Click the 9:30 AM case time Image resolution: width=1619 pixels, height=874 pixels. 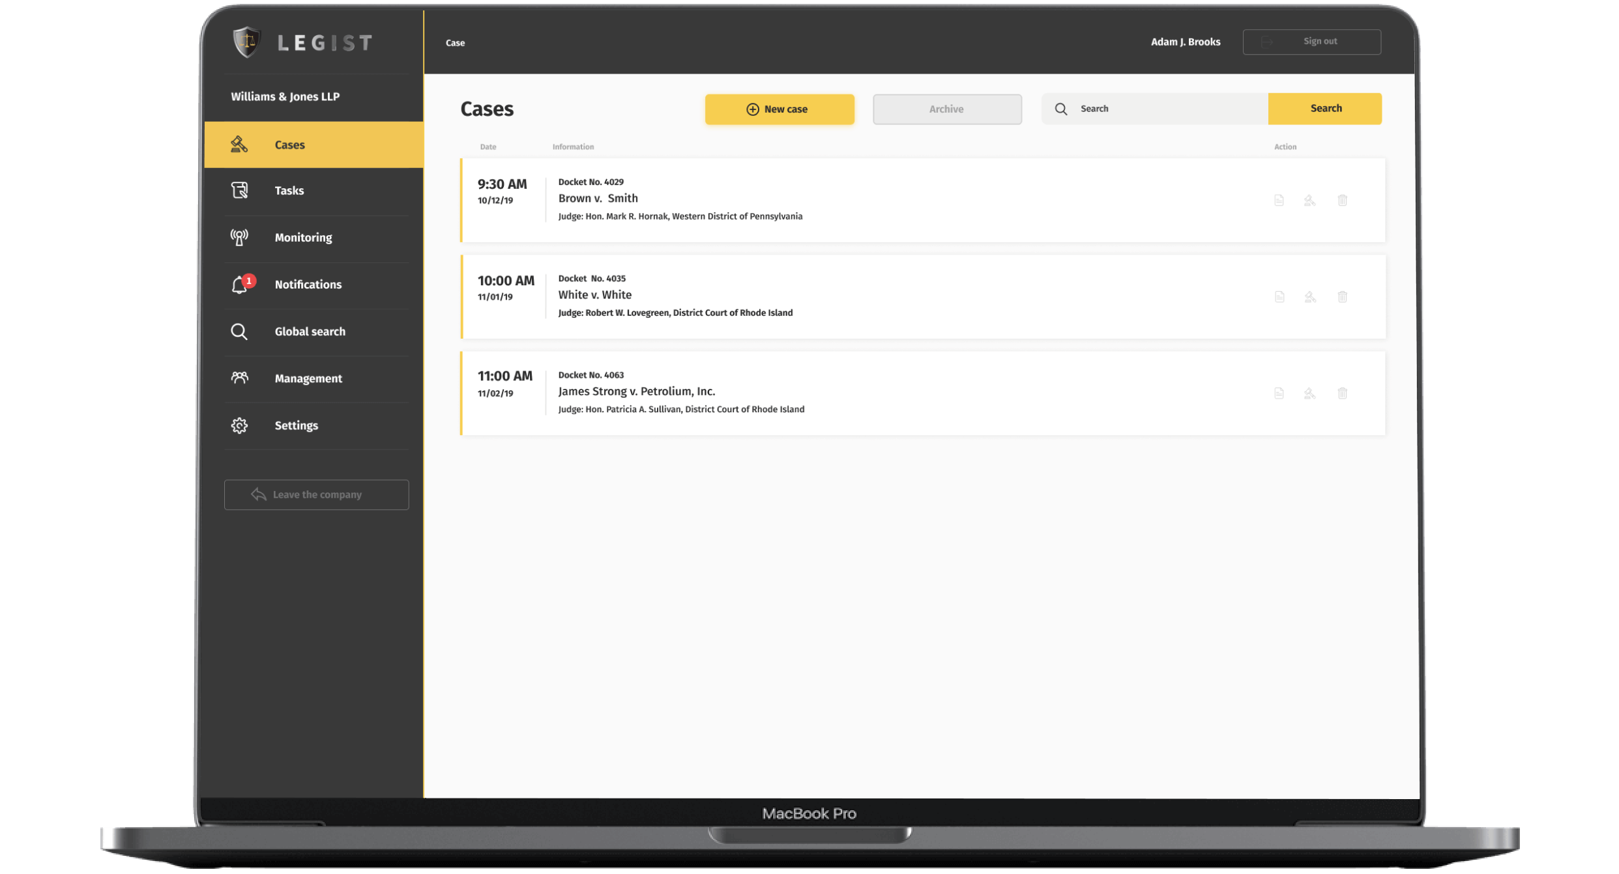[x=502, y=184]
